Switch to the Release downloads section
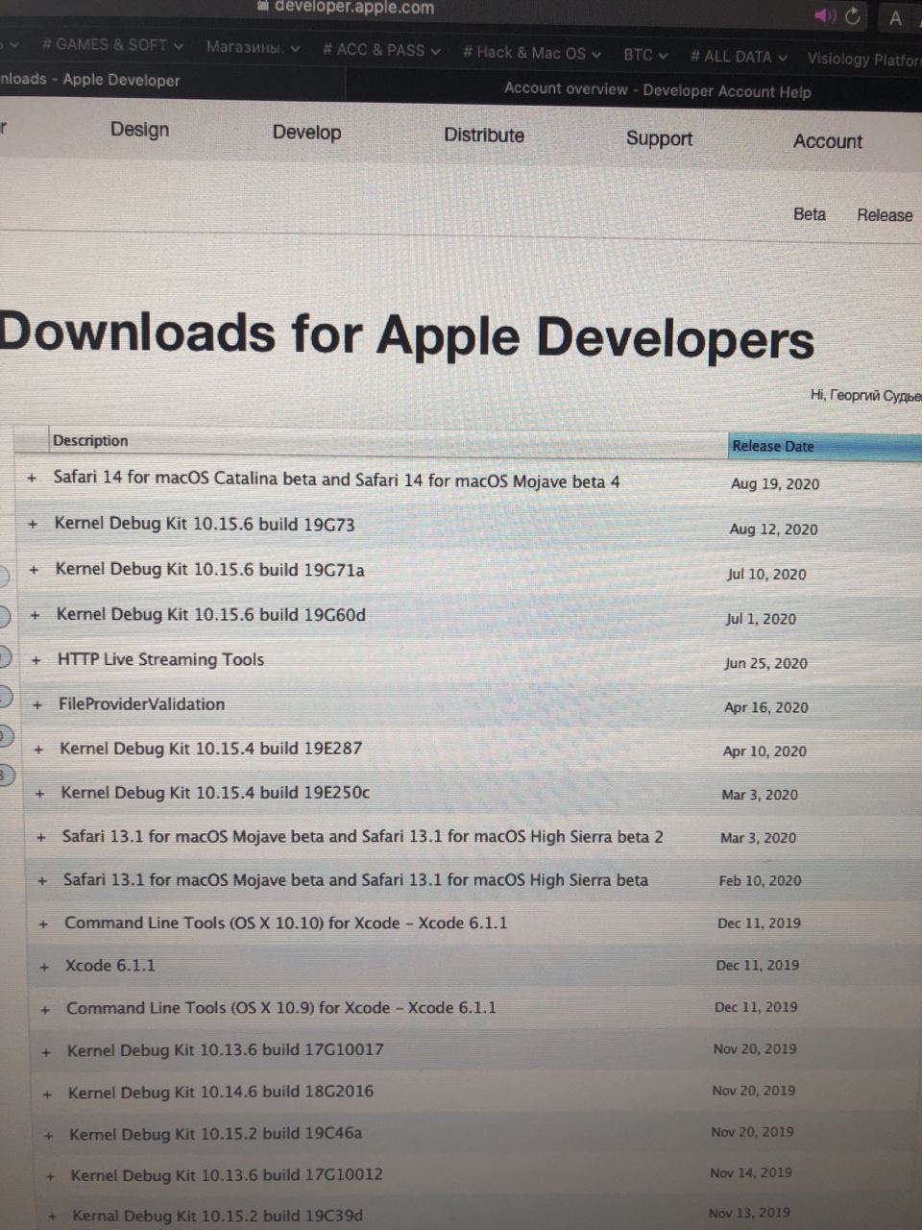 885,215
